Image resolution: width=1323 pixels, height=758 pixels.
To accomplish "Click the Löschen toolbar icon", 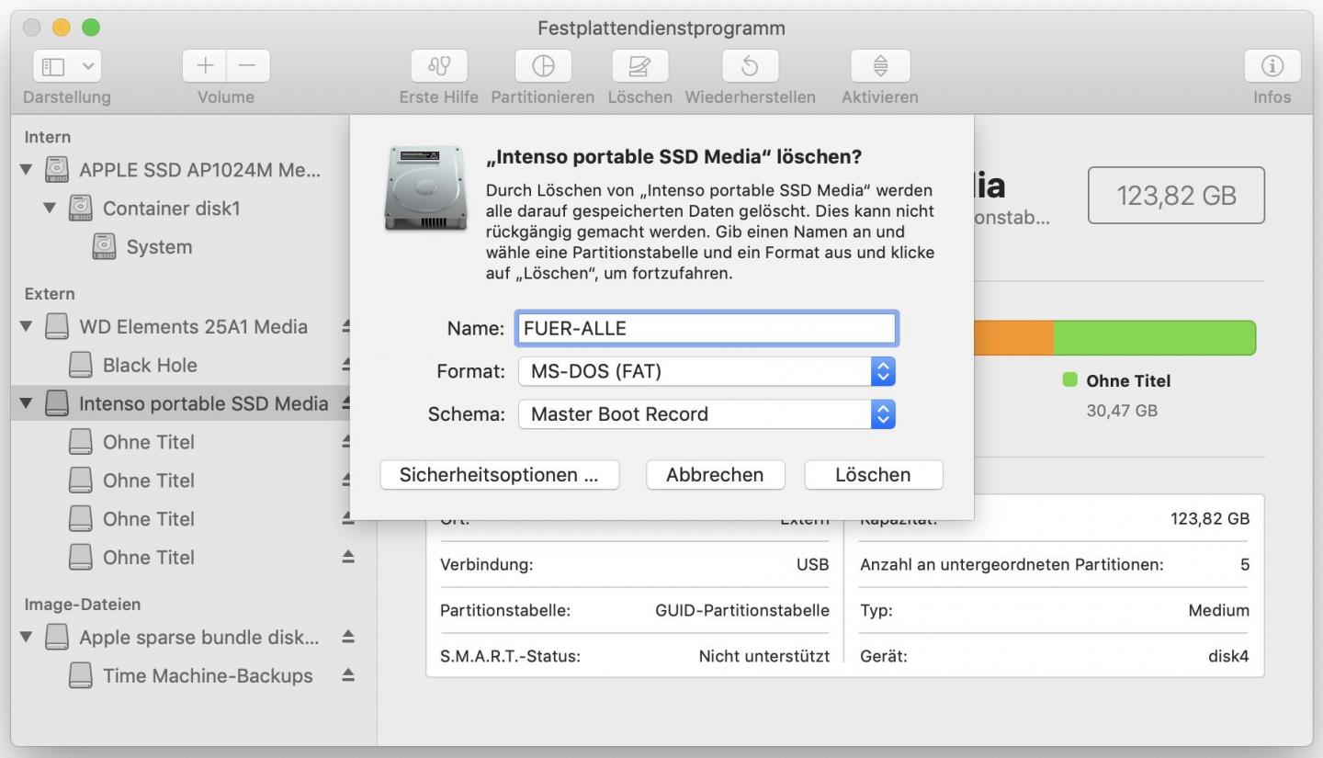I will 639,67.
